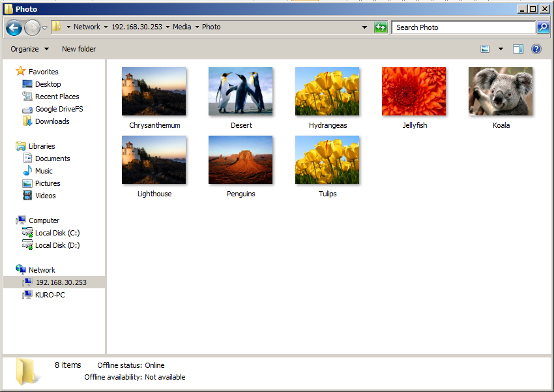Click the Back navigation arrow
This screenshot has height=392, width=554.
click(13, 27)
